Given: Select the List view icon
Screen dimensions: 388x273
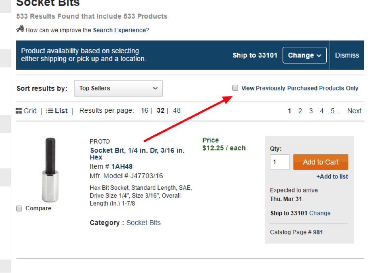Looking at the screenshot, I should coord(49,111).
